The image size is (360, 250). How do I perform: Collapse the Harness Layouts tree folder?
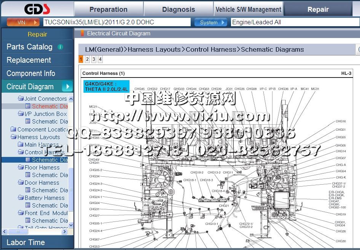(x=13, y=137)
